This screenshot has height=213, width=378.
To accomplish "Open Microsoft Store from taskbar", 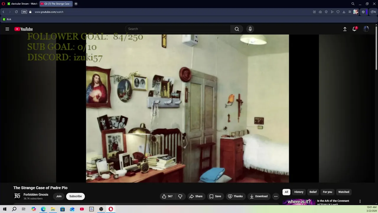I will point(63,209).
